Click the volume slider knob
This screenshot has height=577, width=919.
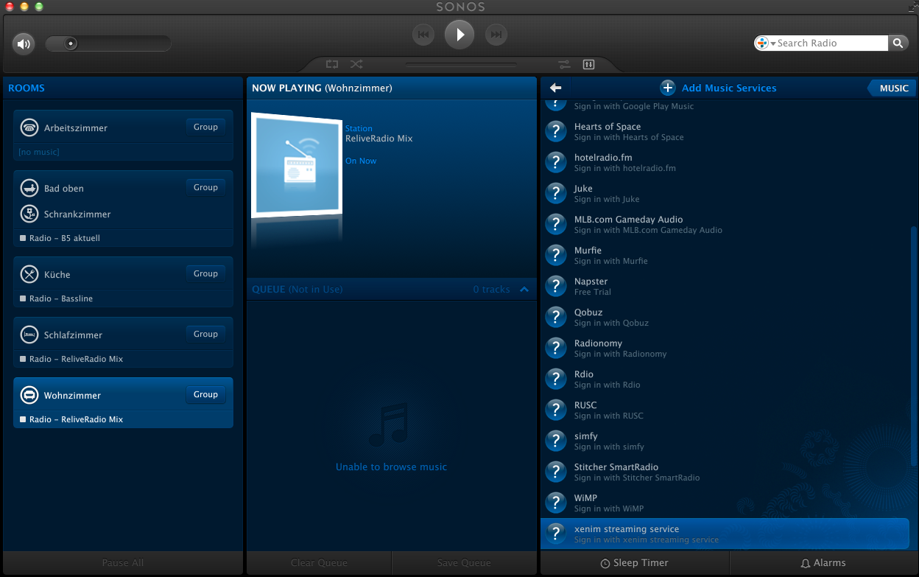point(71,43)
